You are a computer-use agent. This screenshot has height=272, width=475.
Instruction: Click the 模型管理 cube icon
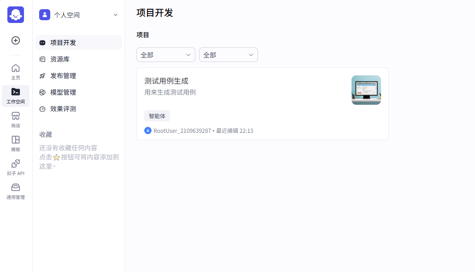click(x=42, y=92)
